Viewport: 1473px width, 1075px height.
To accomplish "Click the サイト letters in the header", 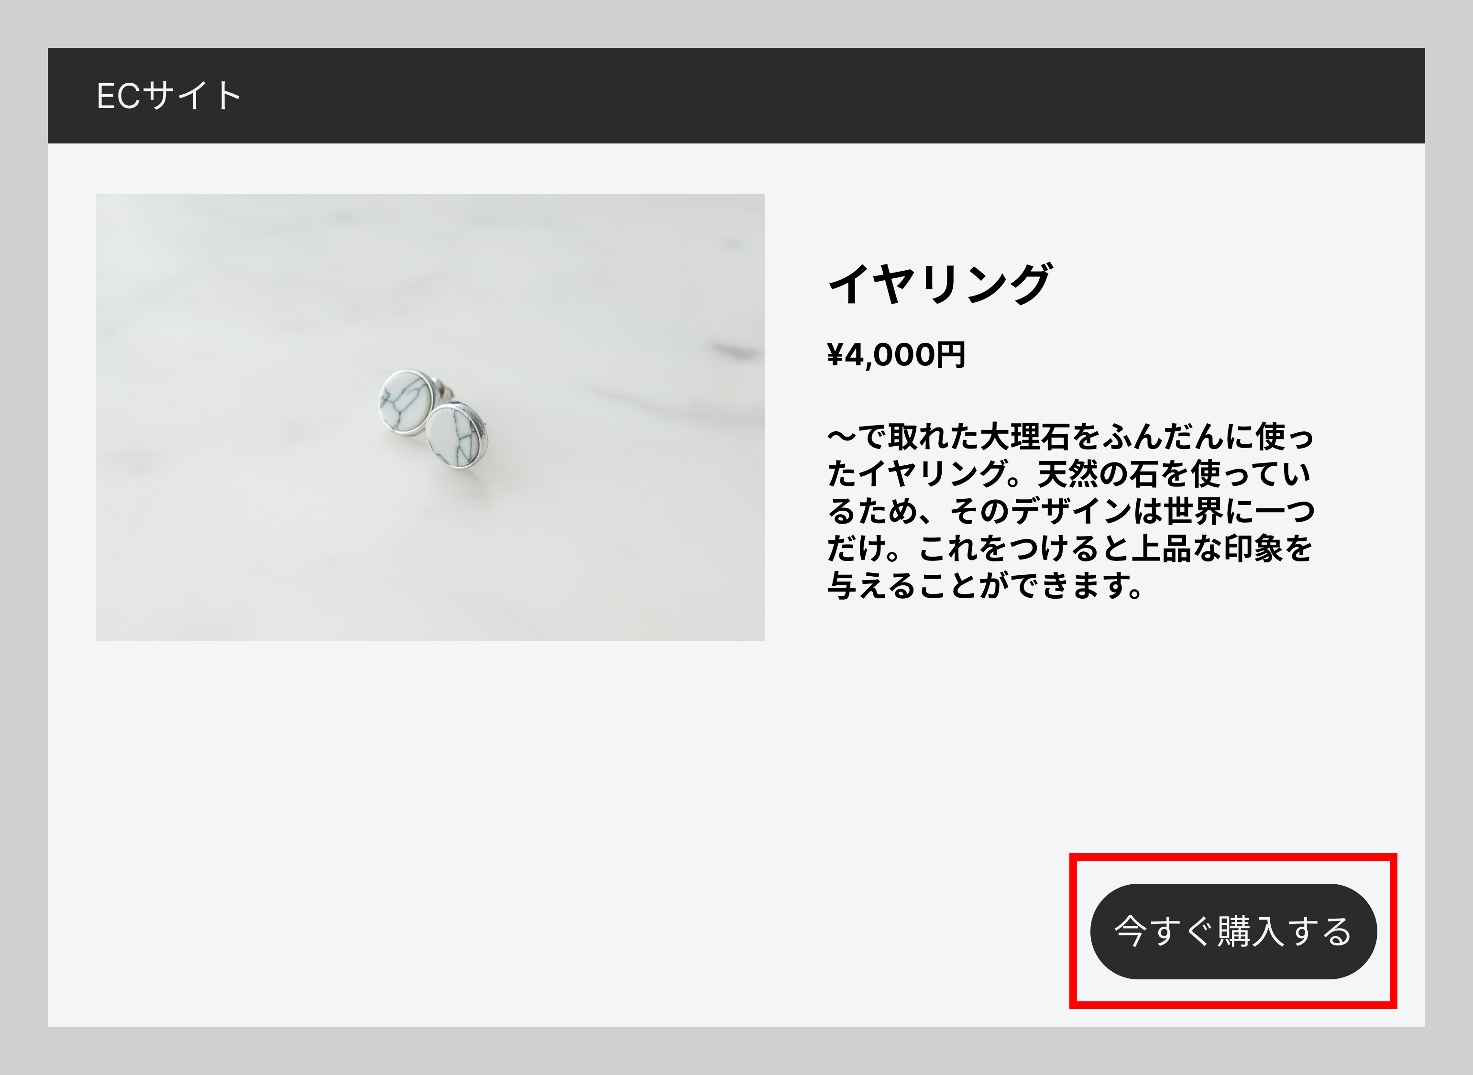I will click(x=192, y=96).
